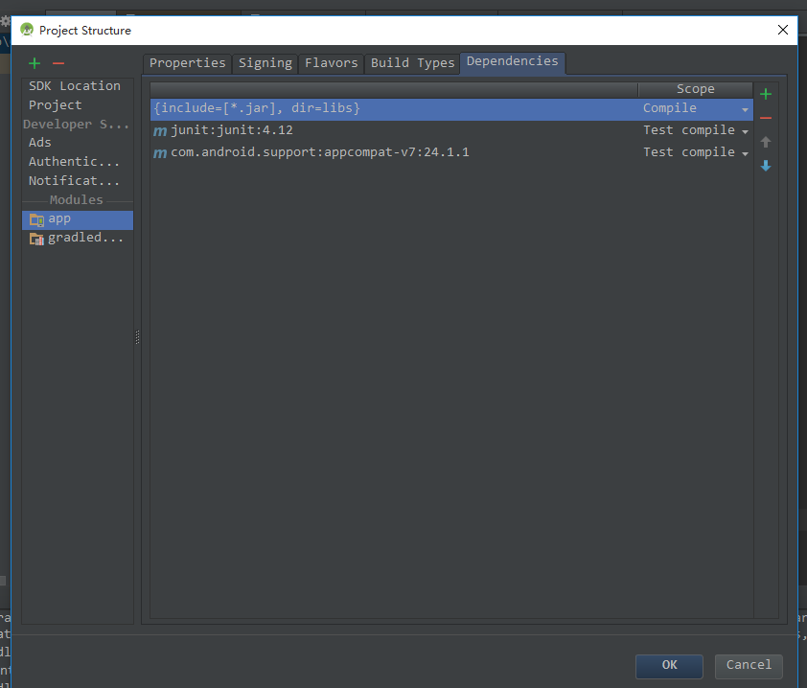Click Test compile scope of junit
The image size is (807, 688).
[688, 130]
